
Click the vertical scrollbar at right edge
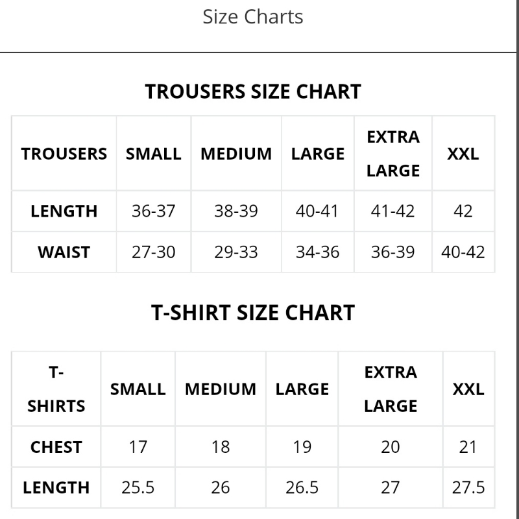click(x=517, y=259)
